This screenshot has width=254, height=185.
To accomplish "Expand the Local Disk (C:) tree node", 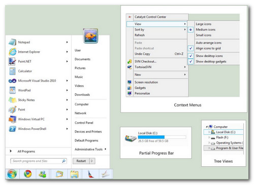I will 209,132.
